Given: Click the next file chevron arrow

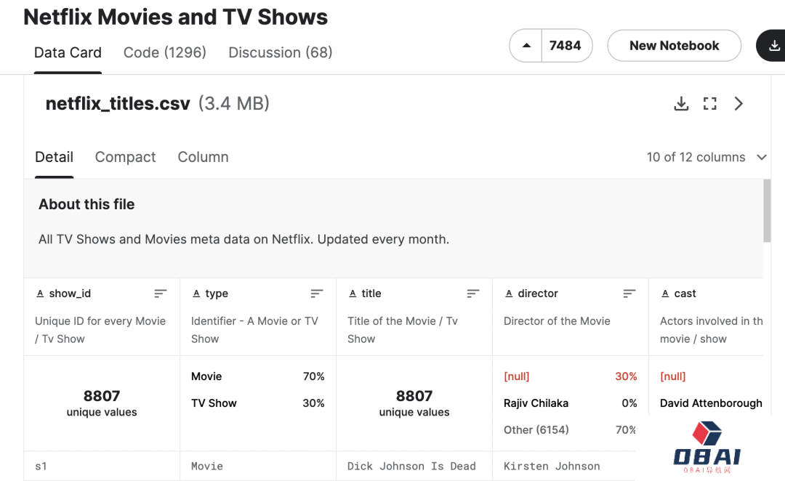Looking at the screenshot, I should 738,104.
